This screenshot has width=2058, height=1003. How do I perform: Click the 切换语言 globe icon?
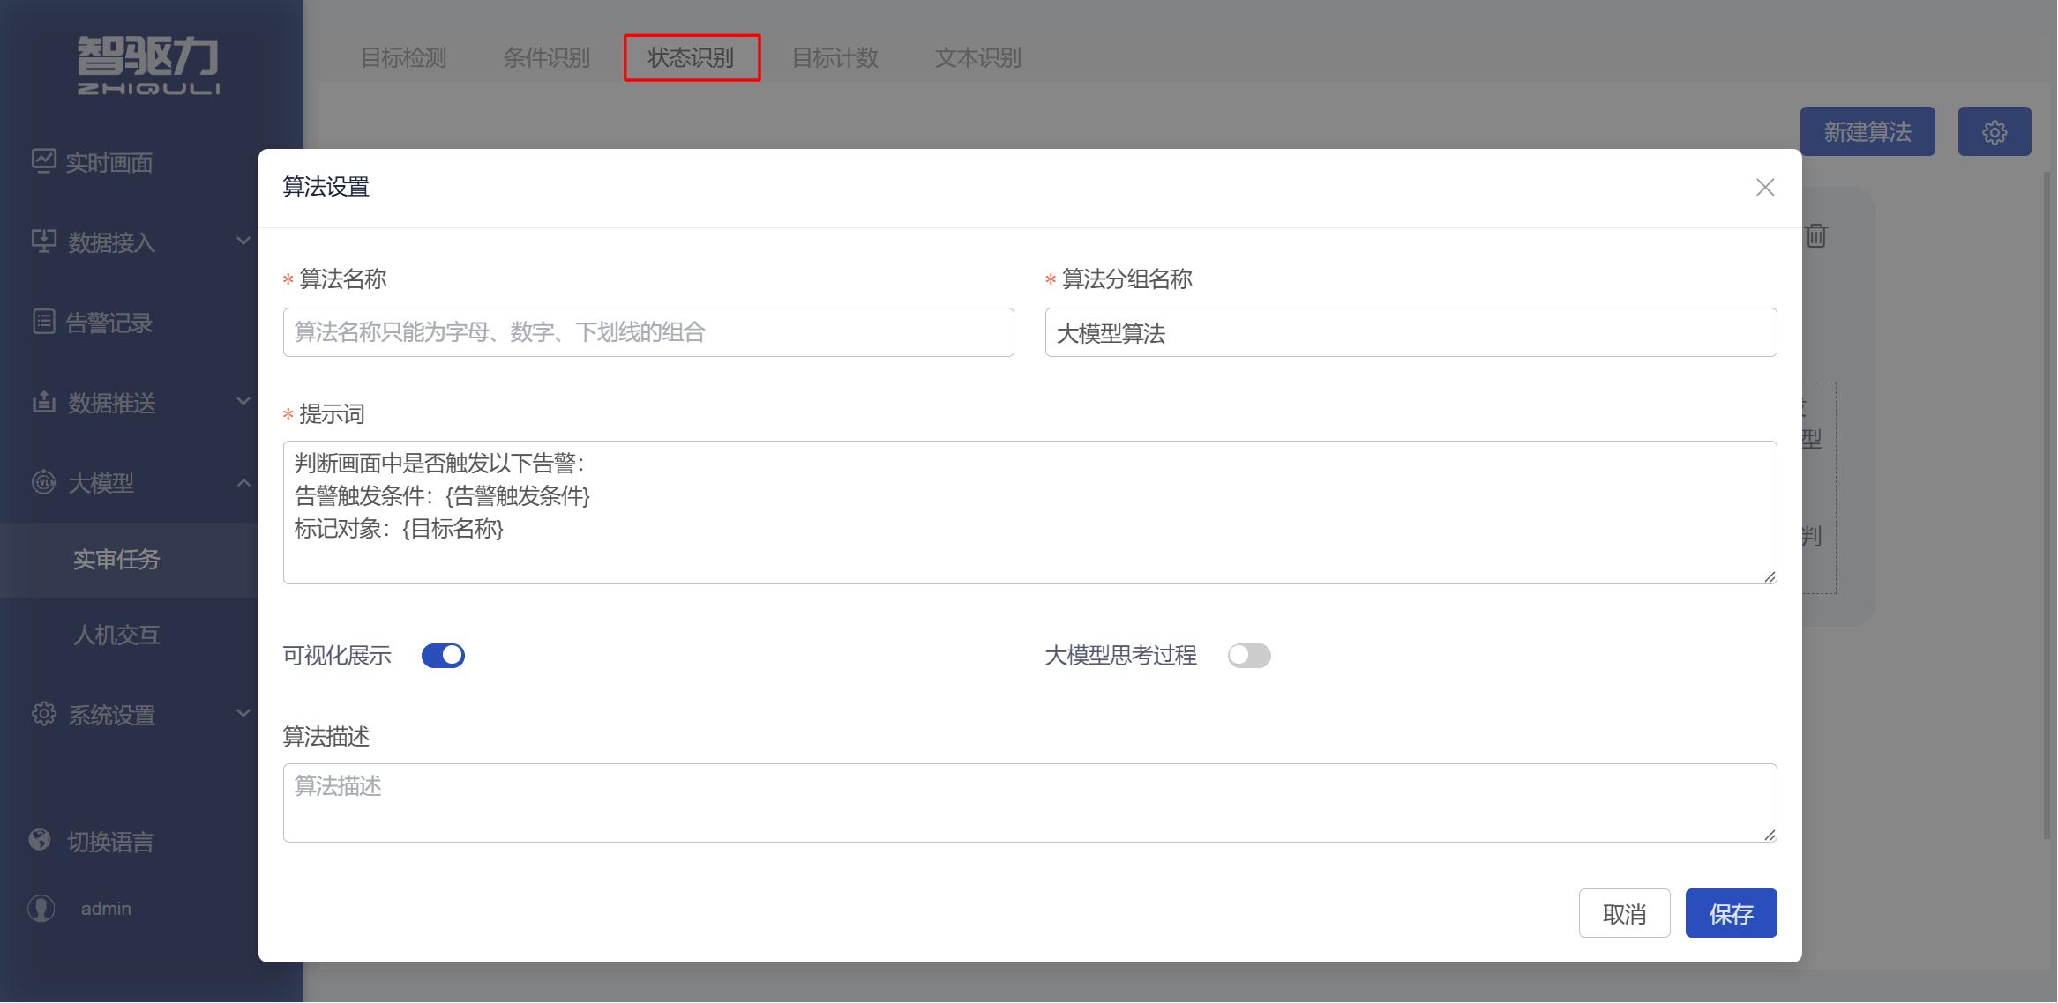(x=40, y=840)
